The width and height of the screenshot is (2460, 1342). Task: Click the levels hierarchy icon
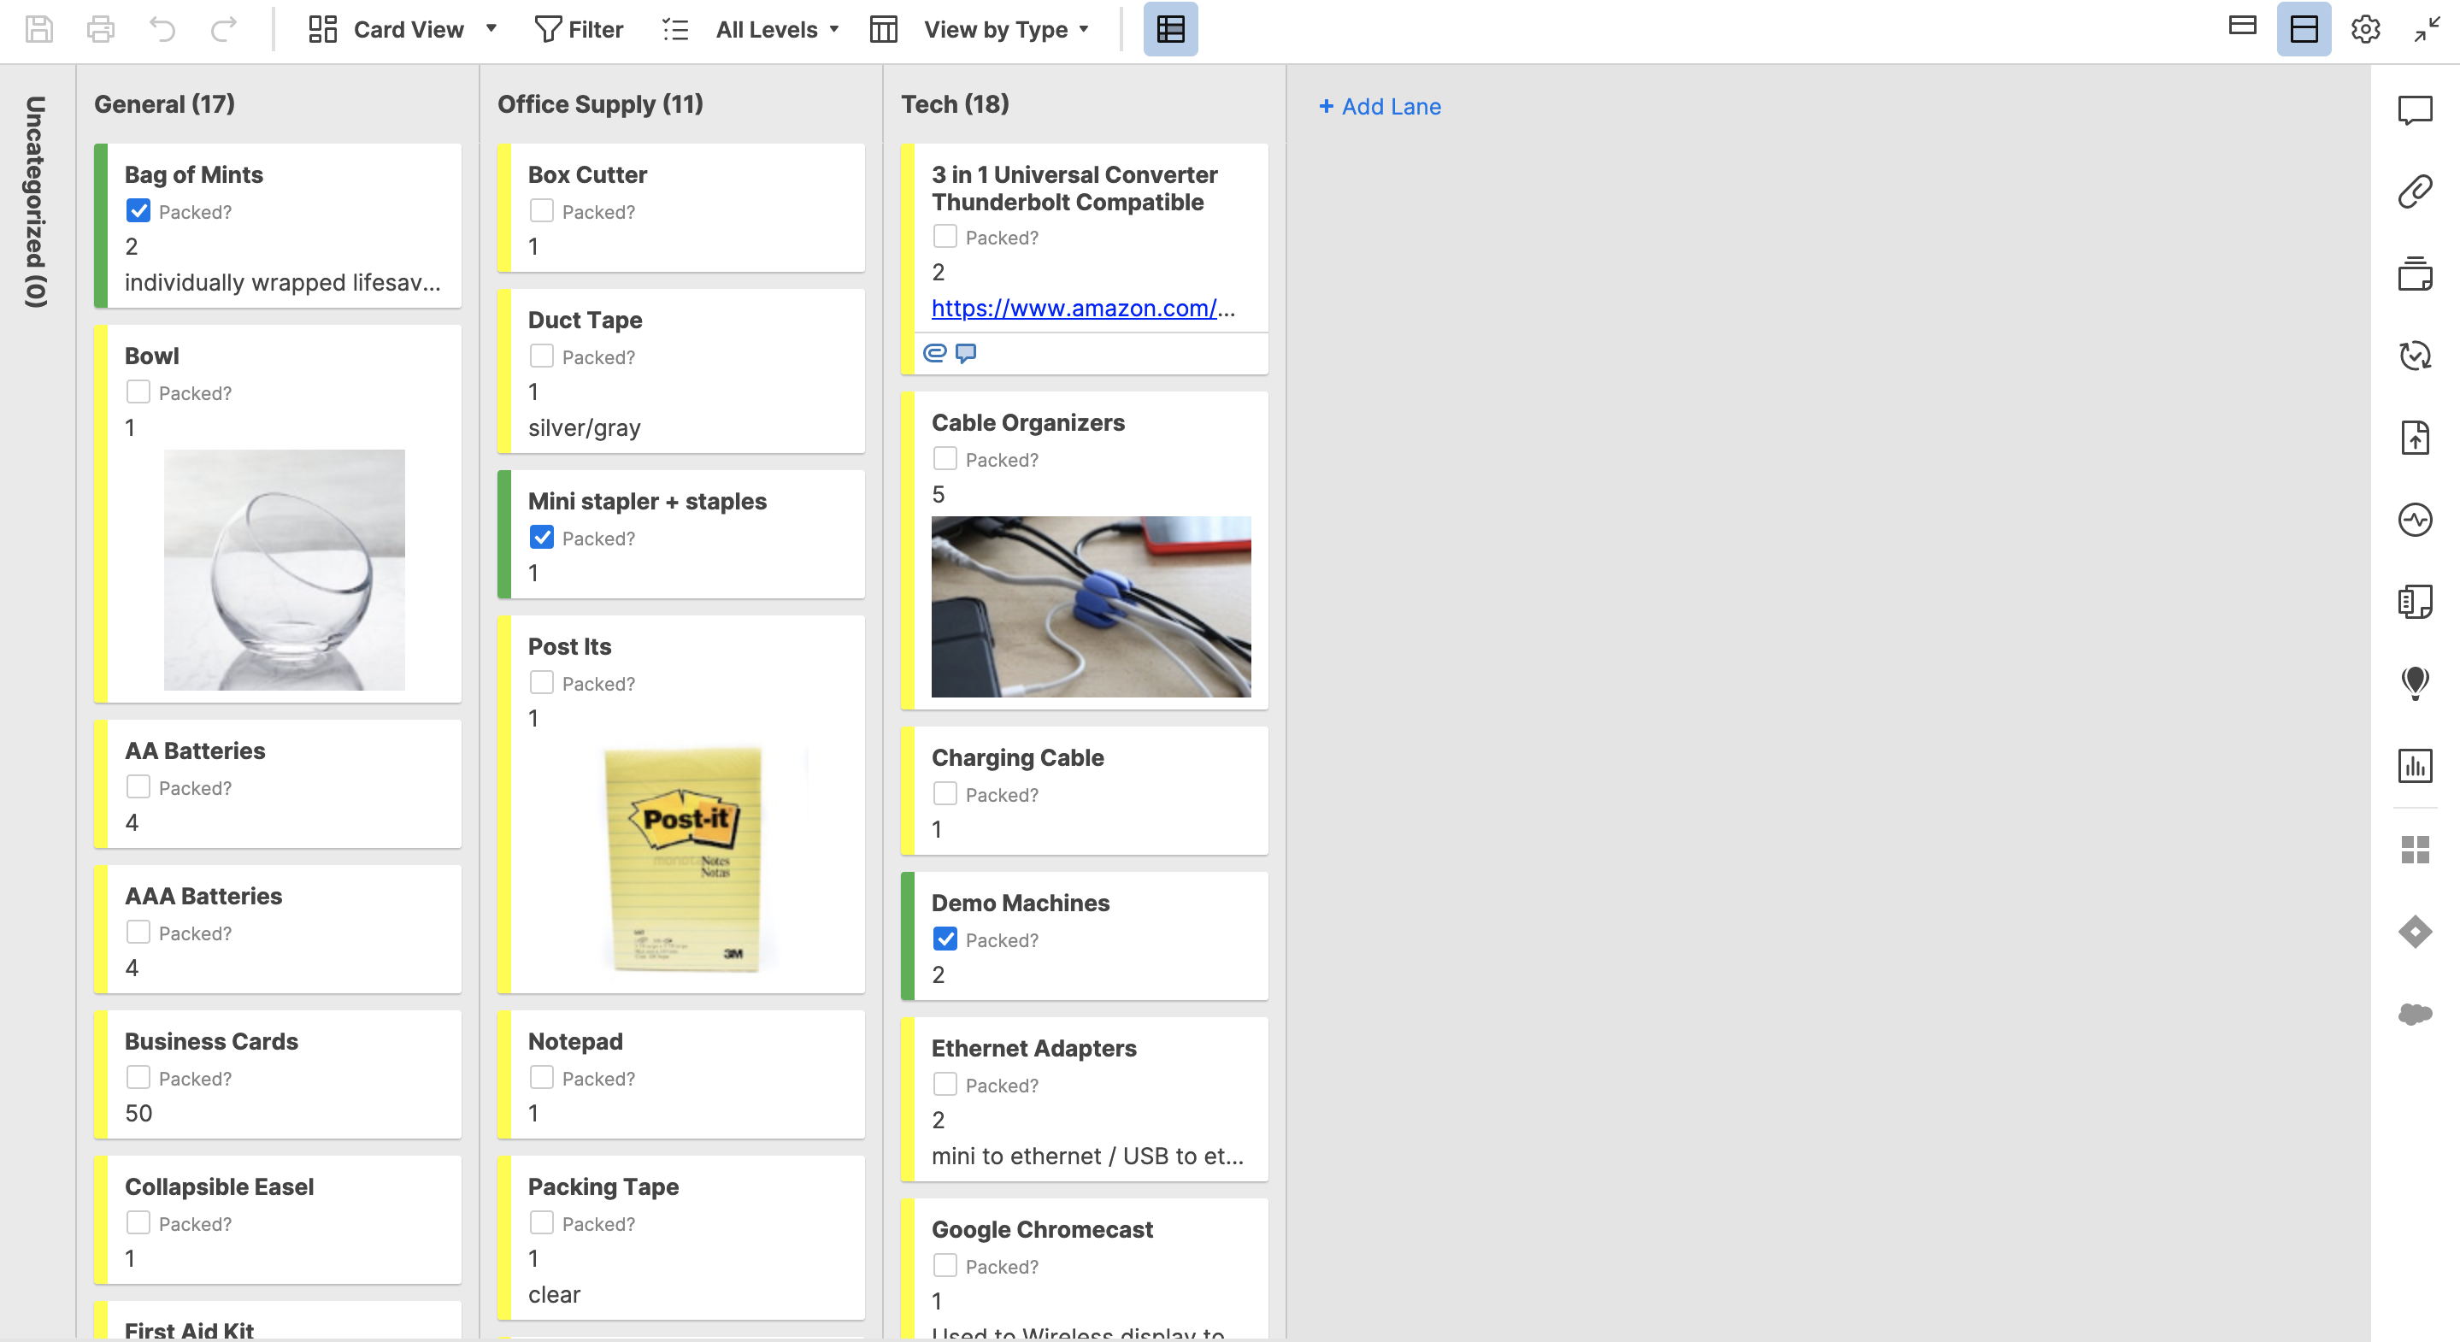675,30
